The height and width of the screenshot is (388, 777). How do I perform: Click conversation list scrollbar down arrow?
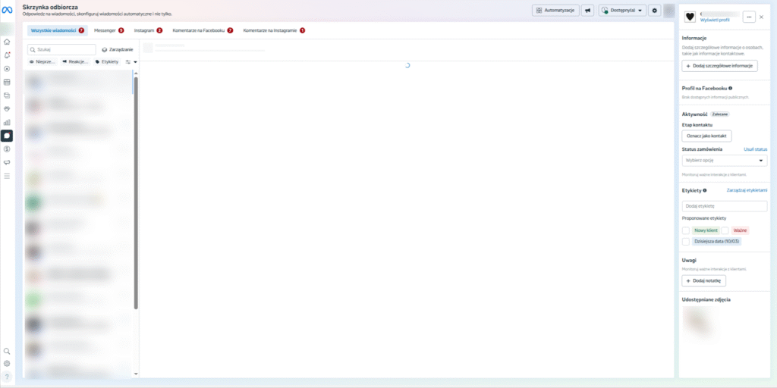(136, 374)
